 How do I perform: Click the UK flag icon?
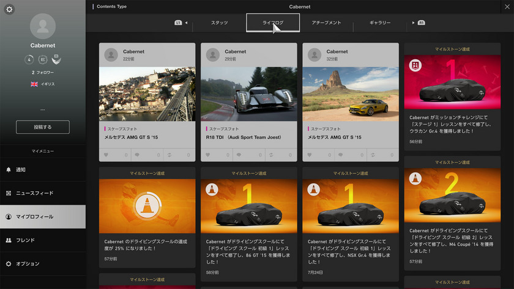point(34,84)
